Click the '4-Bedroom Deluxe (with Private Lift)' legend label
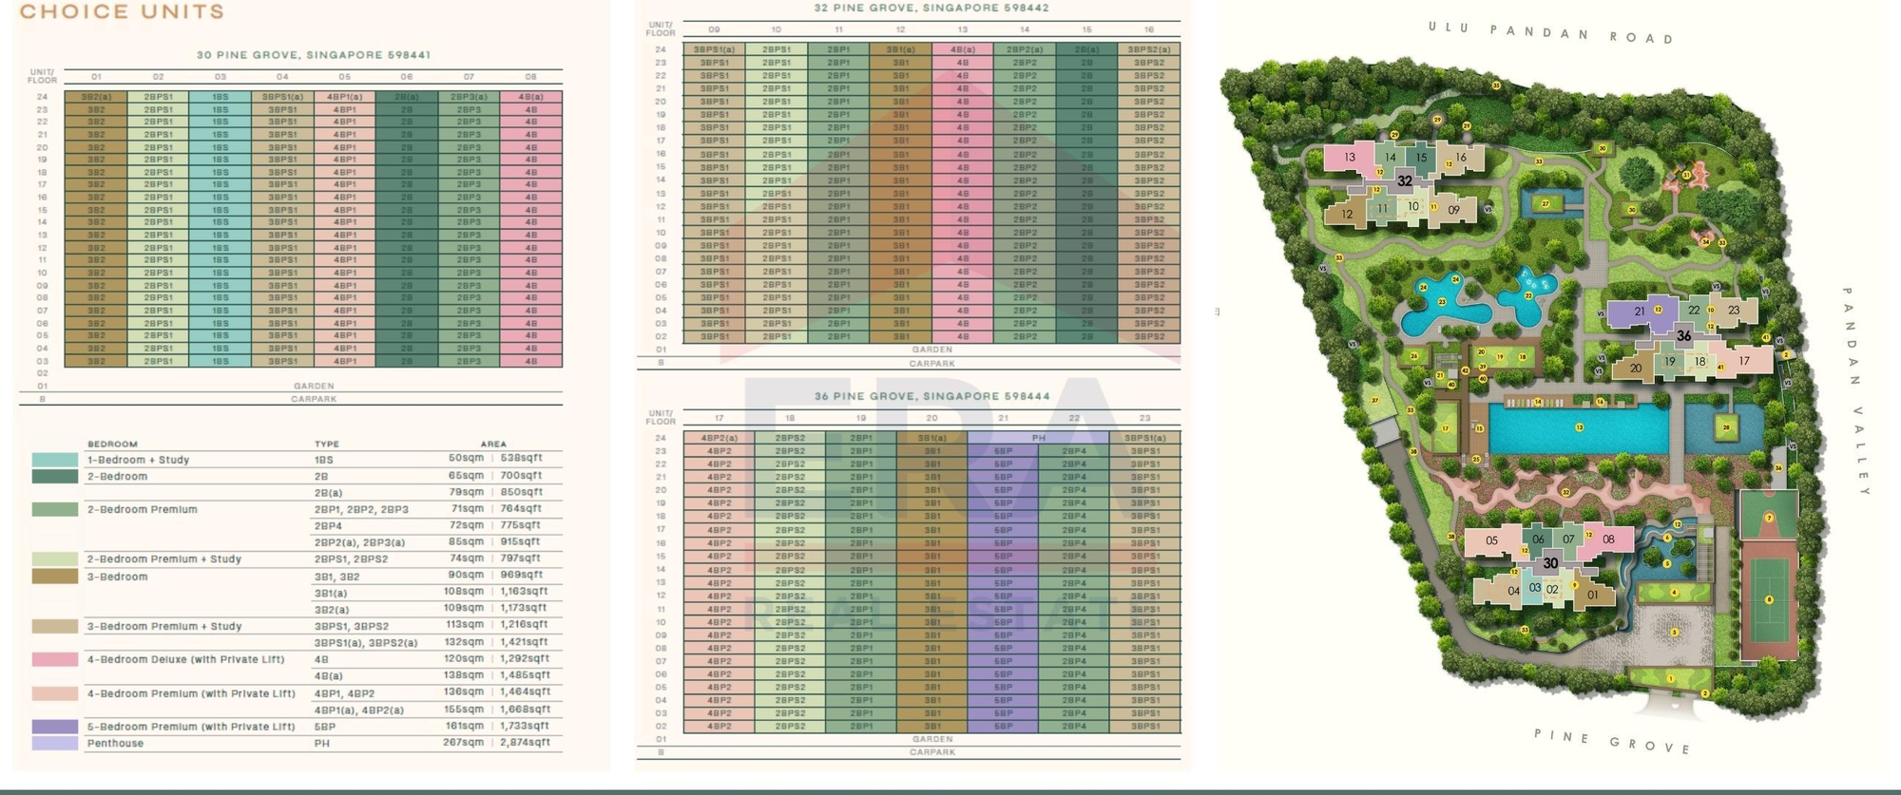 [191, 659]
